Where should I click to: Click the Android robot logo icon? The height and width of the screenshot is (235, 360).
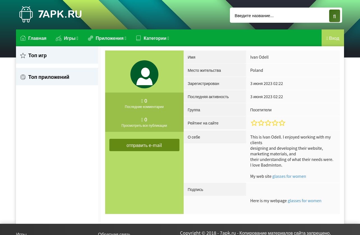(26, 14)
